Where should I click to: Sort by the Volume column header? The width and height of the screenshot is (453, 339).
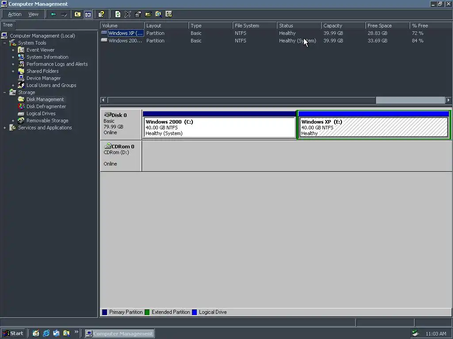[x=122, y=25]
